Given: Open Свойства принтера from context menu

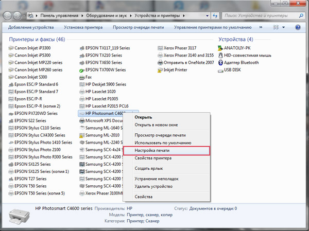Looking at the screenshot, I should (166, 158).
